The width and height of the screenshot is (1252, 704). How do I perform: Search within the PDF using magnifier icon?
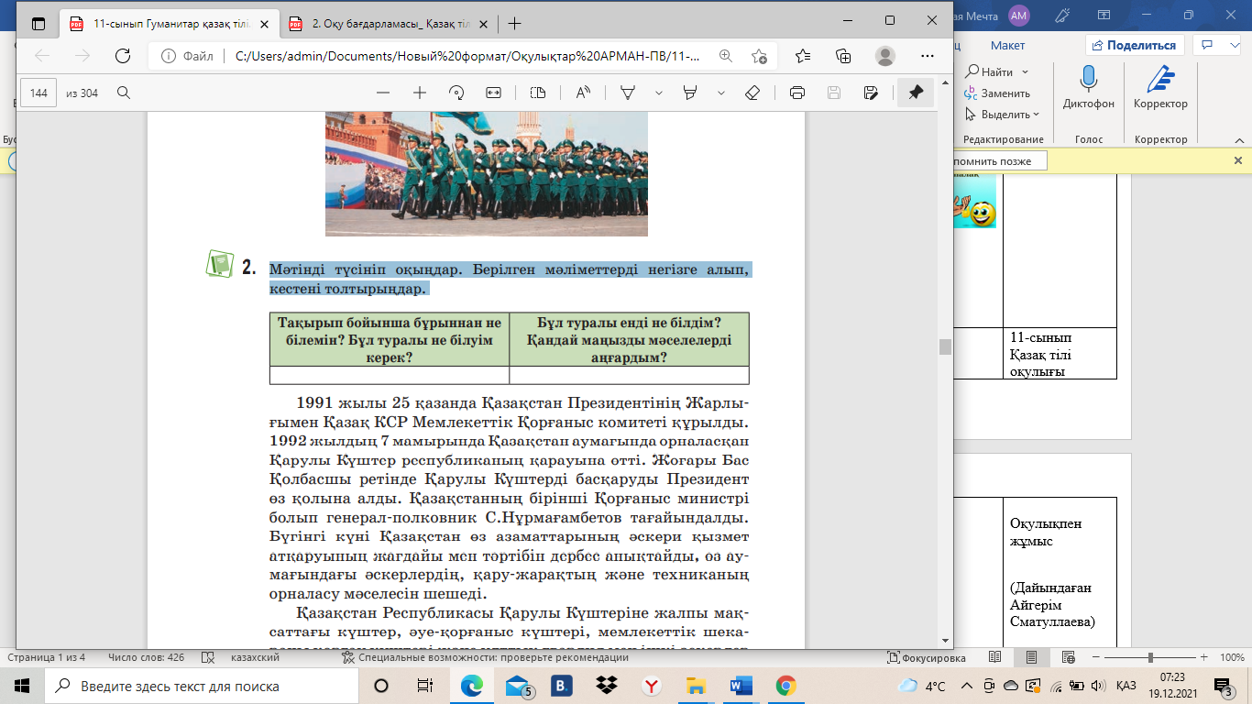pyautogui.click(x=124, y=93)
